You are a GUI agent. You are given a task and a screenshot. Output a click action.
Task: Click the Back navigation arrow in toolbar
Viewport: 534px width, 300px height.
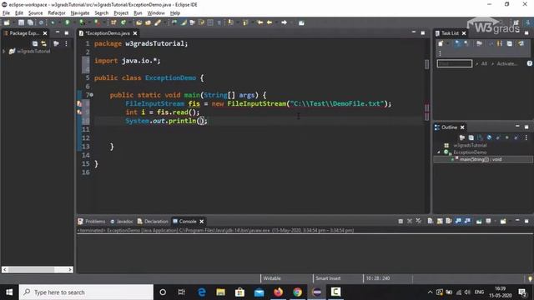[x=270, y=22]
